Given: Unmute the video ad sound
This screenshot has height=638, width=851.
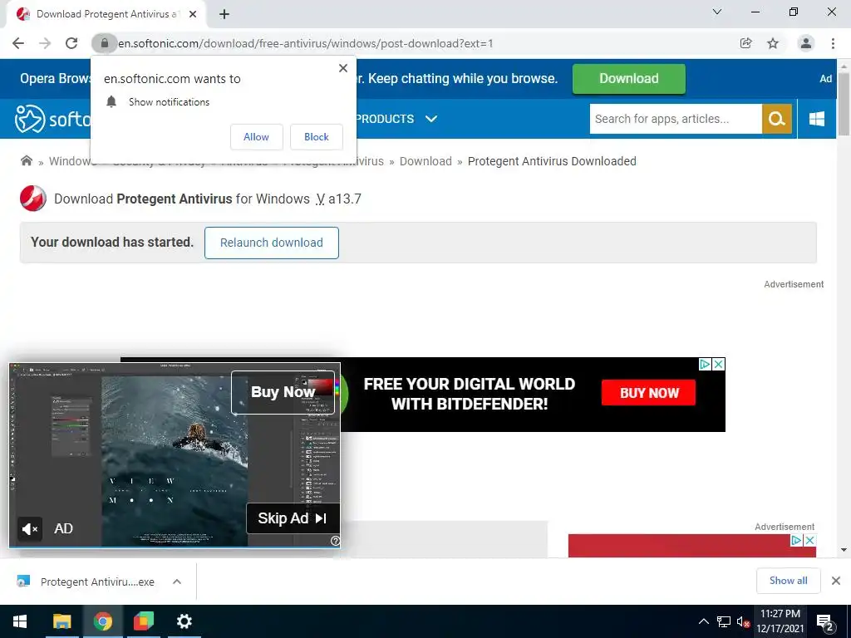Looking at the screenshot, I should (29, 528).
